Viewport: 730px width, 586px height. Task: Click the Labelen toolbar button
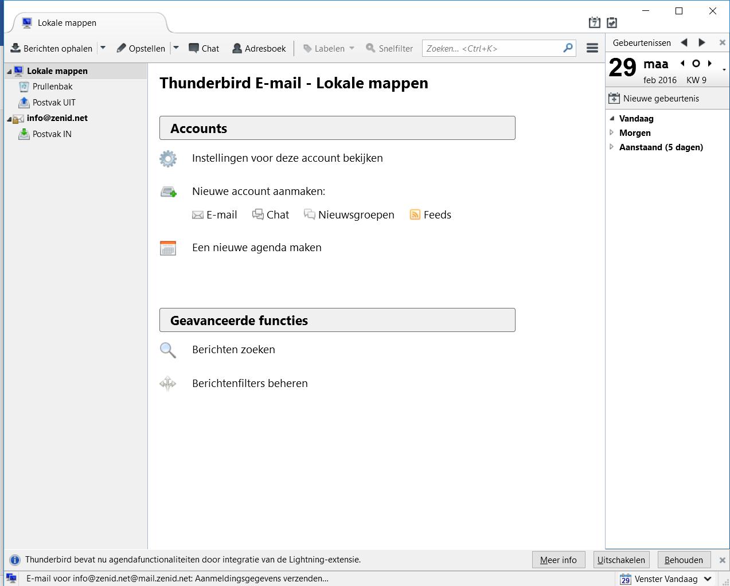(x=329, y=48)
